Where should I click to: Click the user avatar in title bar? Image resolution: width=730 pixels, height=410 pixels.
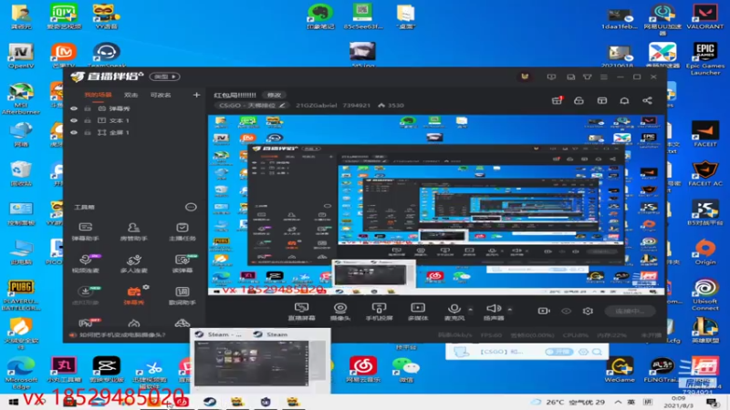[x=525, y=77]
